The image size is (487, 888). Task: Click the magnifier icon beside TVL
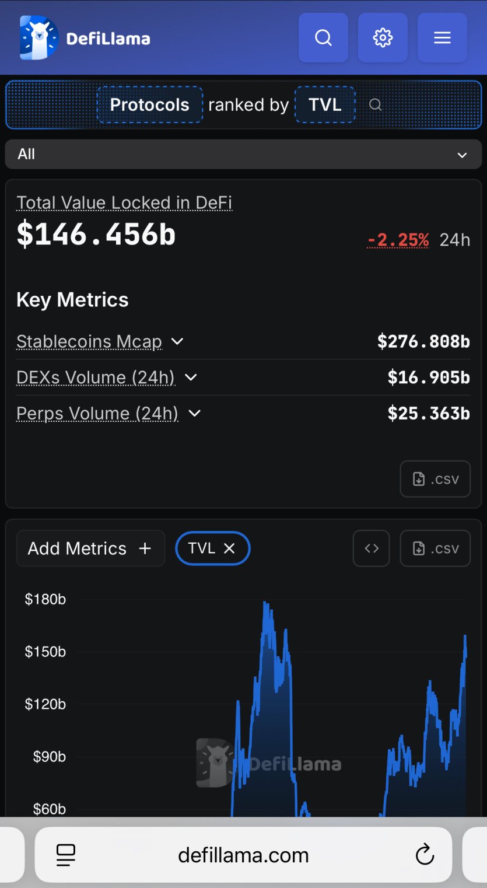pyautogui.click(x=376, y=105)
